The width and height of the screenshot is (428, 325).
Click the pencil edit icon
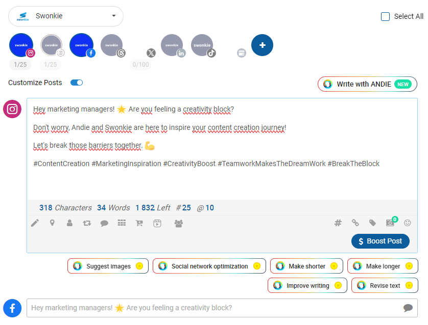coord(35,223)
